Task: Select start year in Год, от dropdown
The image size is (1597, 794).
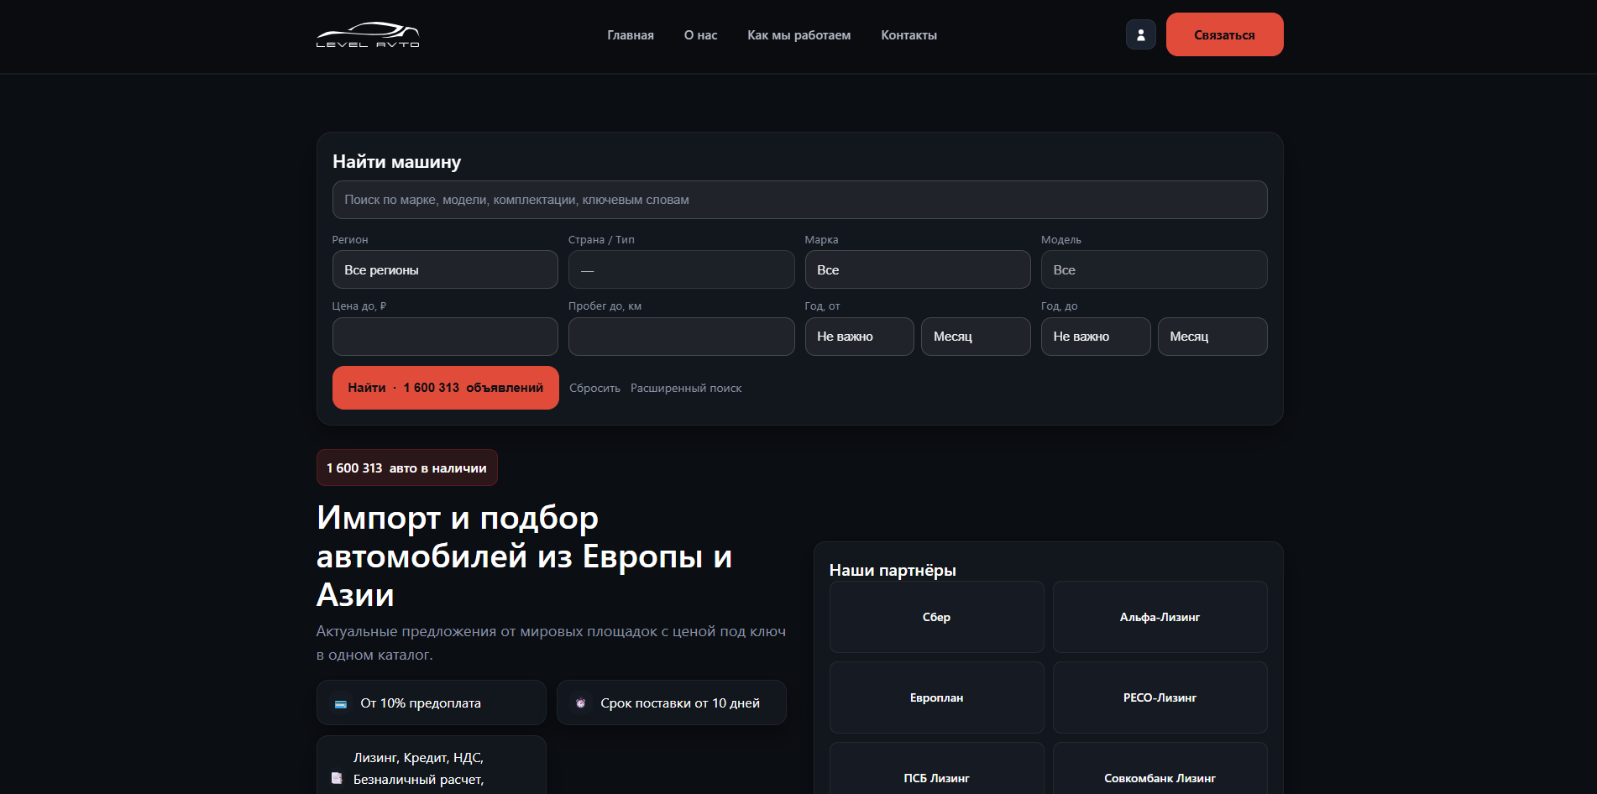Action: (x=859, y=337)
